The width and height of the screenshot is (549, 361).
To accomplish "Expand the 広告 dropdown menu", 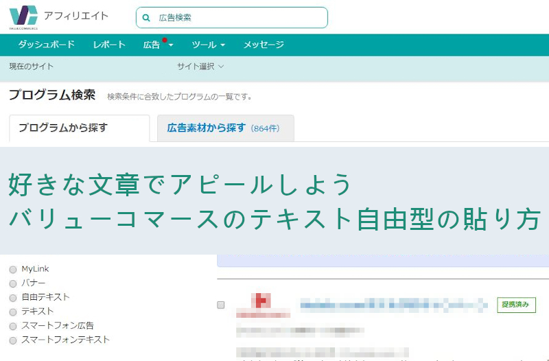I will click(x=159, y=45).
